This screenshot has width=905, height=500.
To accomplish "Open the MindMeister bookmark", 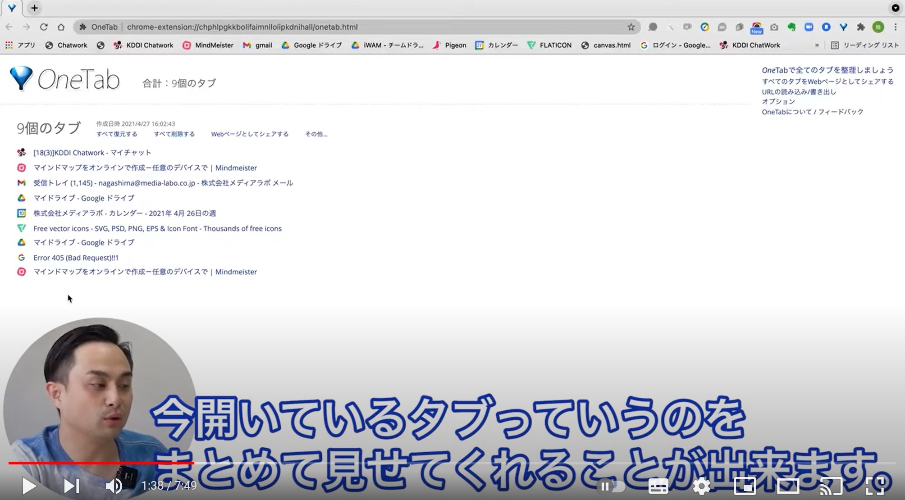I will point(208,45).
